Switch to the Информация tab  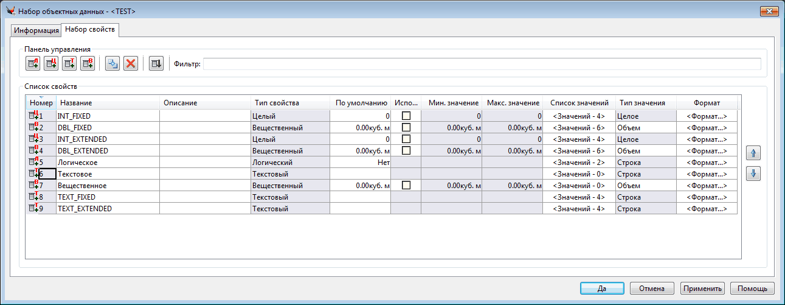(x=36, y=30)
